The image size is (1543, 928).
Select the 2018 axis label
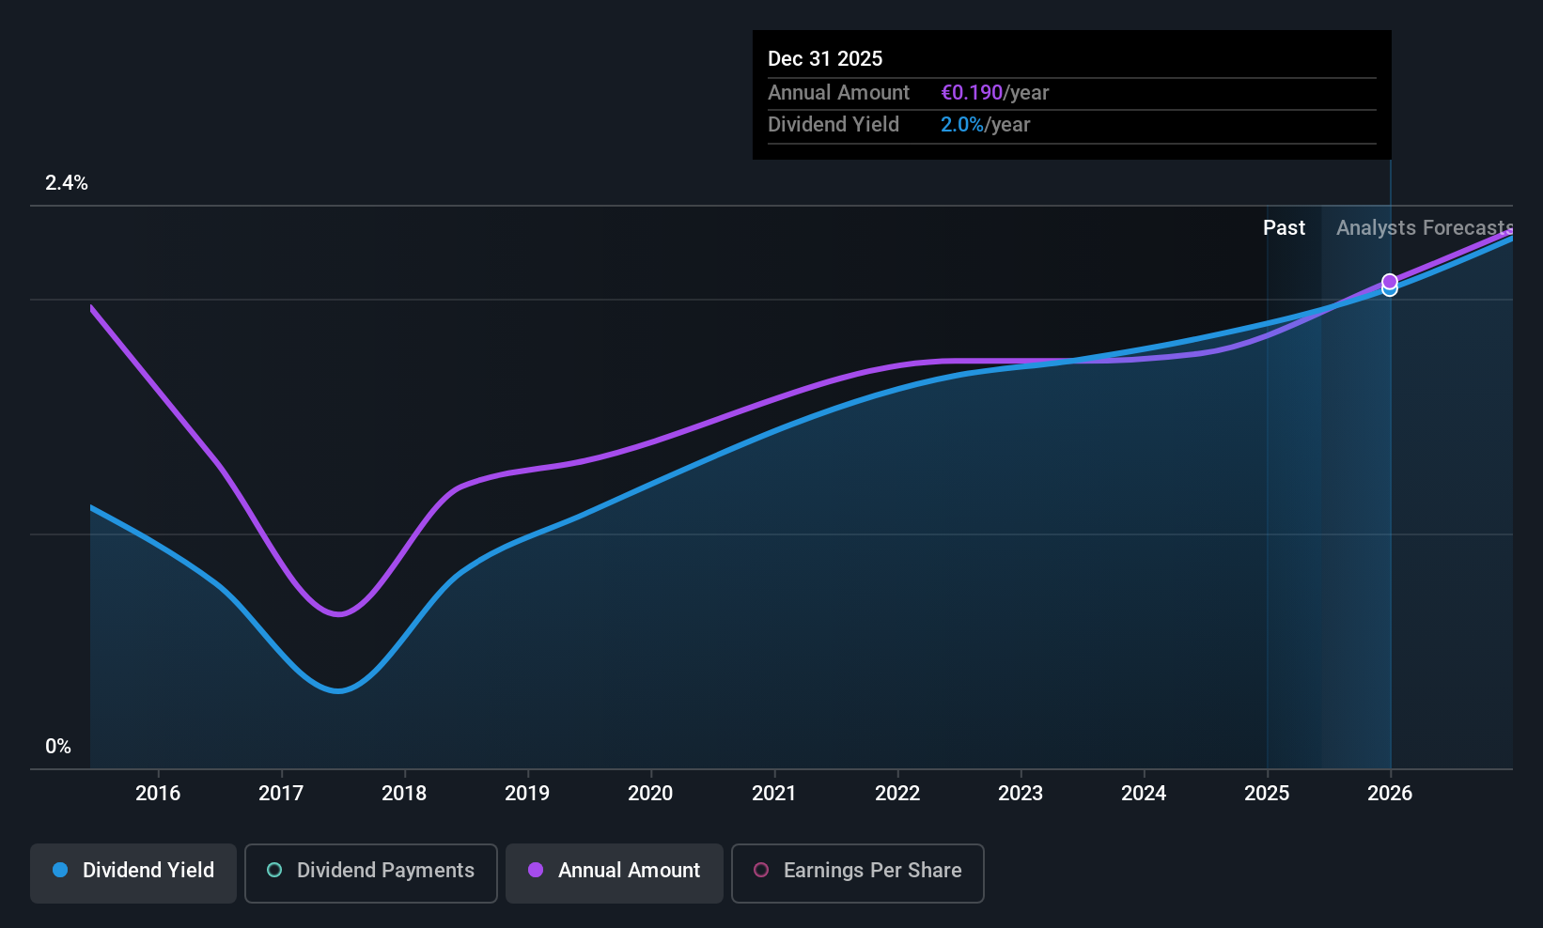click(x=404, y=794)
